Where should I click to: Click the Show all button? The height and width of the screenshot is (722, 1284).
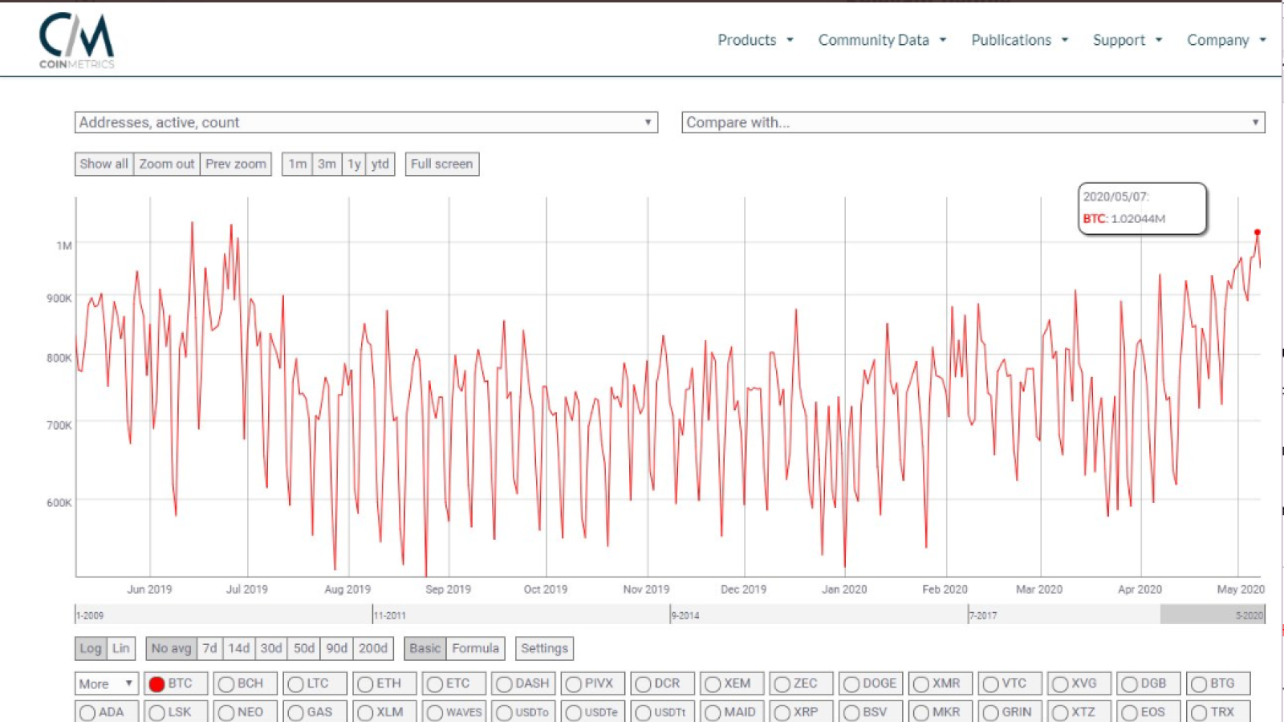pos(104,164)
